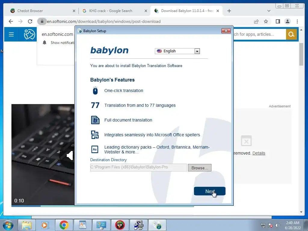Click the Softonic search for apps field
This screenshot has width=308, height=231.
tap(260, 34)
